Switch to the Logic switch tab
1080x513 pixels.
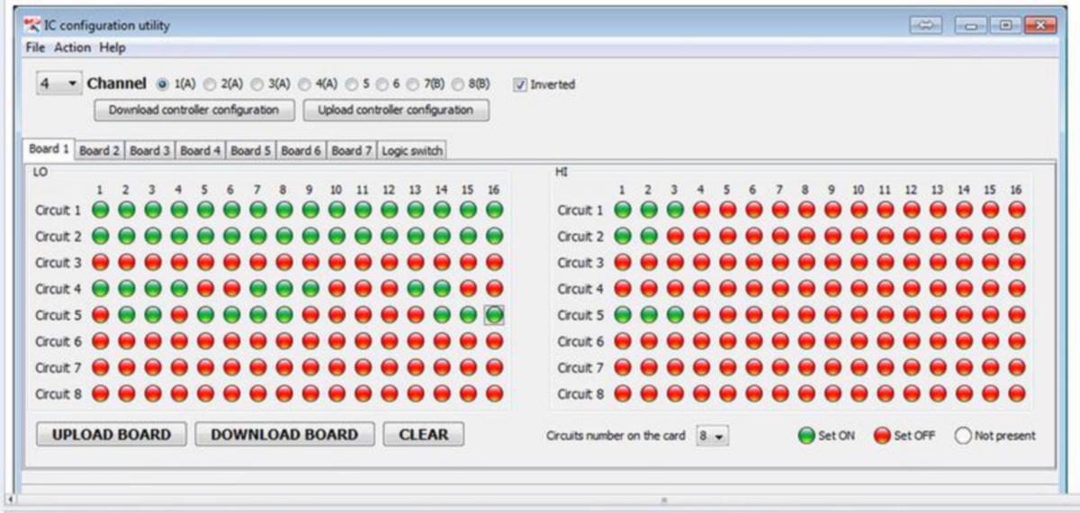tap(412, 150)
